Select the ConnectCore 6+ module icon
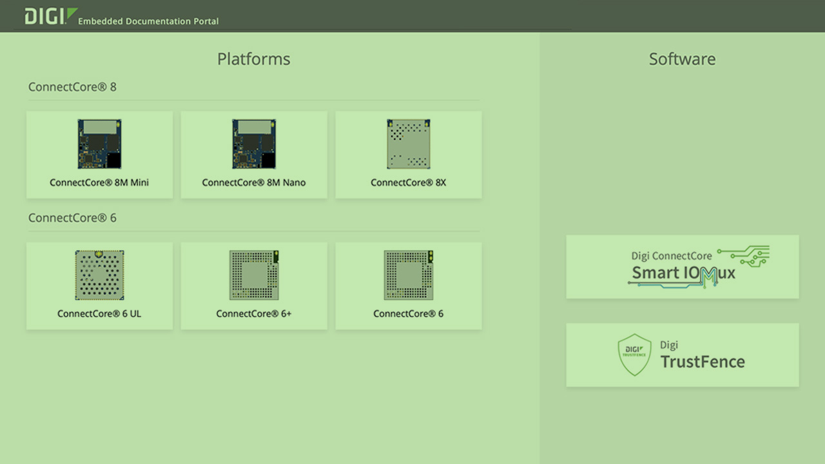 (x=254, y=275)
